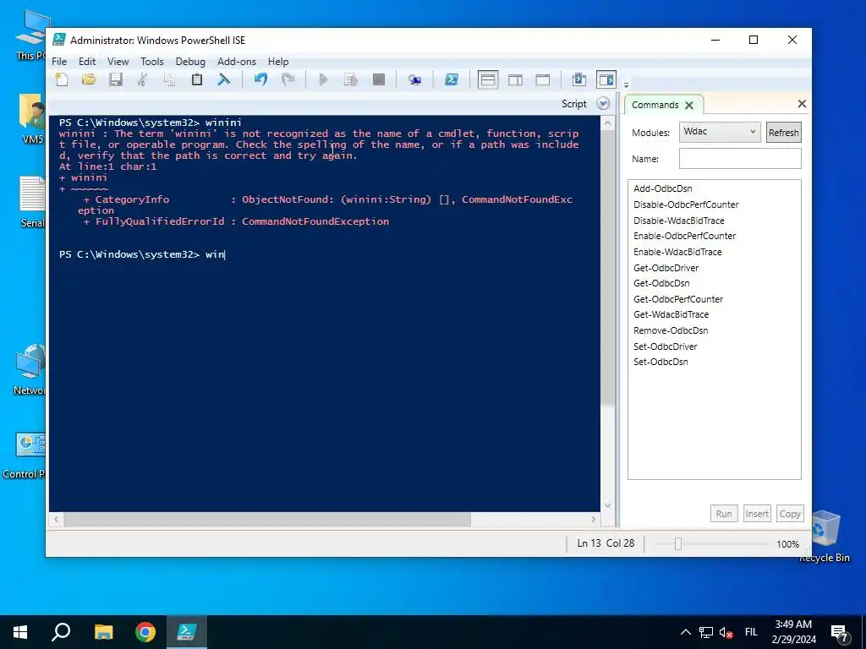The image size is (866, 649).
Task: Select Enable-WdacBidTrace command
Action: click(677, 252)
